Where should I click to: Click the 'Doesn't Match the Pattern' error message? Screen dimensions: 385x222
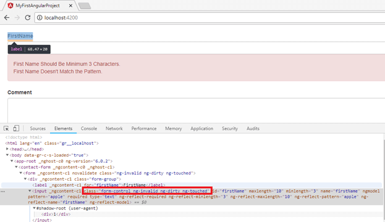[57, 72]
